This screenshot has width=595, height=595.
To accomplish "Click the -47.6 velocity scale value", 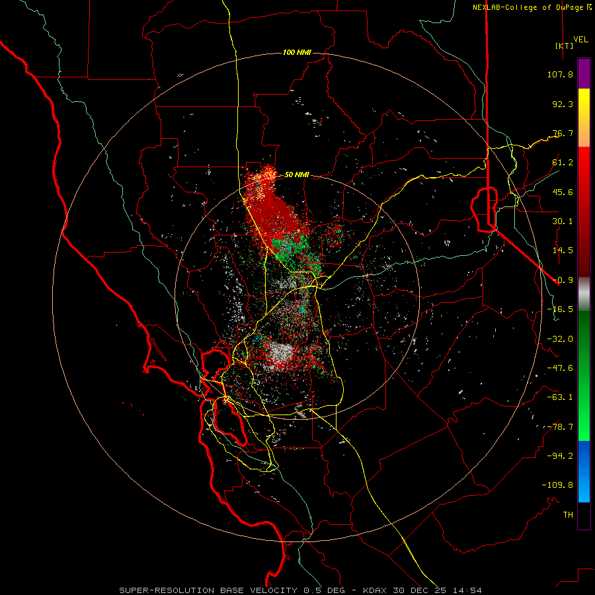I will (560, 368).
